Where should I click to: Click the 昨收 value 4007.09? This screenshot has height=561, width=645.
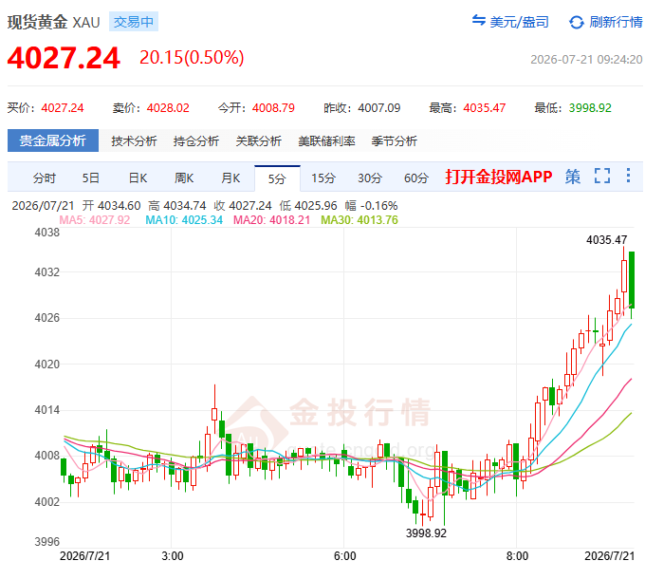tap(379, 108)
